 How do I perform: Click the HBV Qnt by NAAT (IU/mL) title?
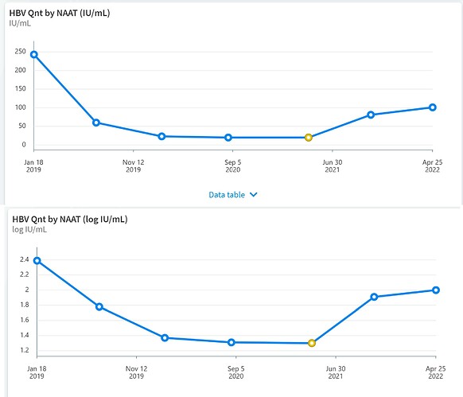[x=60, y=14]
